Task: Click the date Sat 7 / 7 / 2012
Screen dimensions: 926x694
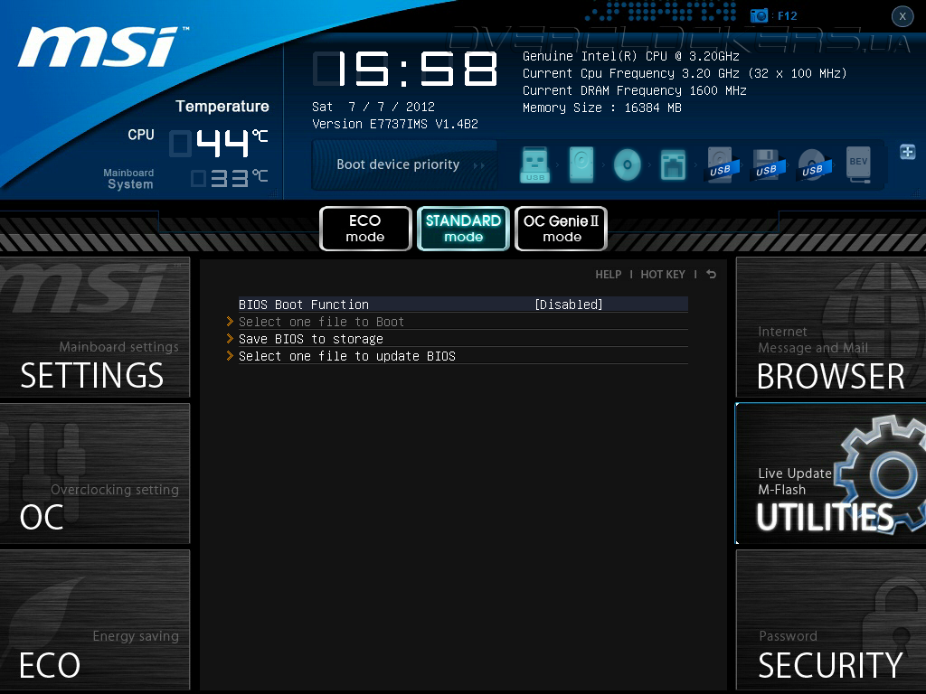Action: 373,107
